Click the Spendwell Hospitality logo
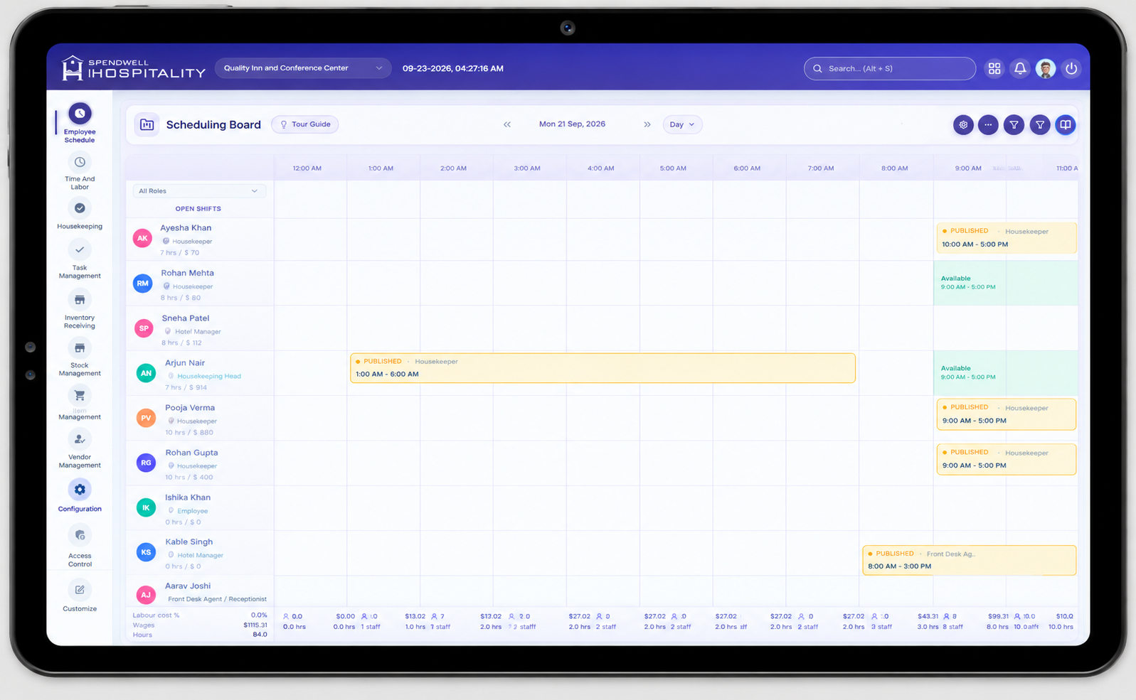1136x700 pixels. coord(133,68)
